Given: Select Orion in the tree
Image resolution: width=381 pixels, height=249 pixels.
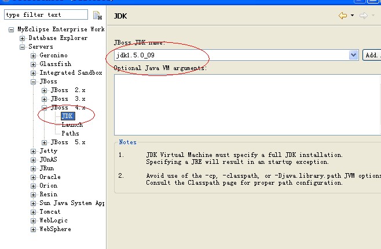Looking at the screenshot, I should point(49,186).
